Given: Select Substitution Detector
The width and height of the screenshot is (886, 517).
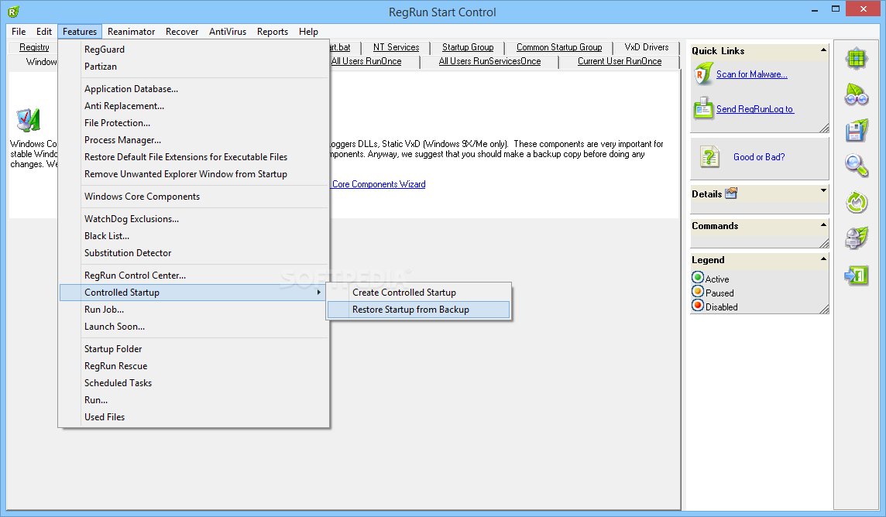Looking at the screenshot, I should tap(194, 253).
